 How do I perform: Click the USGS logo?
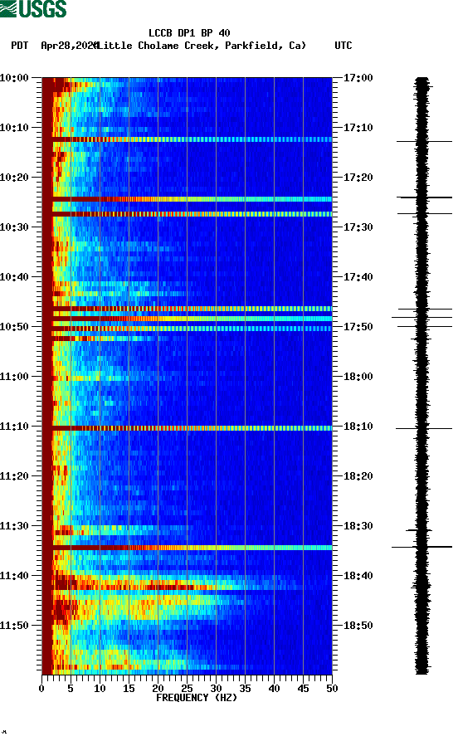[x=33, y=8]
